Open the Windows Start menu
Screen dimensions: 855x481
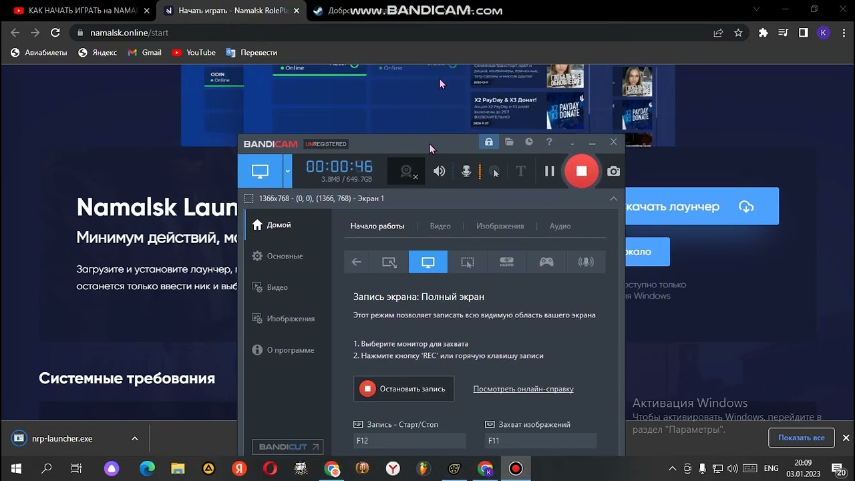[x=16, y=468]
